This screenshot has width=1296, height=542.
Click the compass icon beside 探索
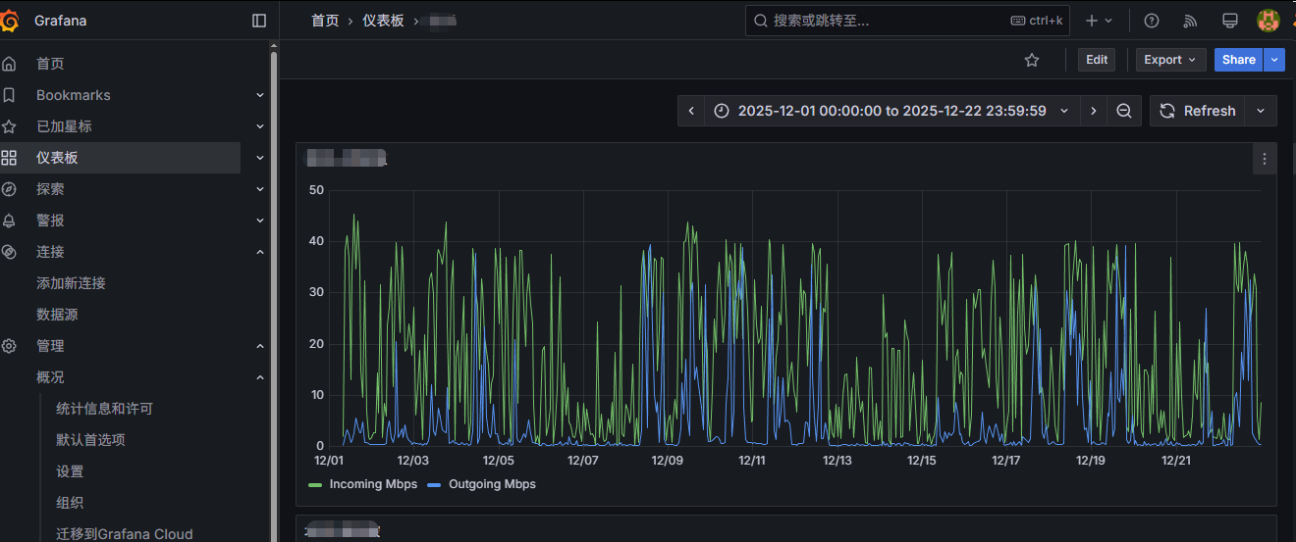tap(9, 189)
